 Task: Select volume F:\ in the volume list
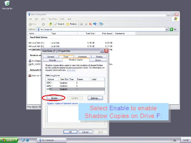tap(75, 89)
